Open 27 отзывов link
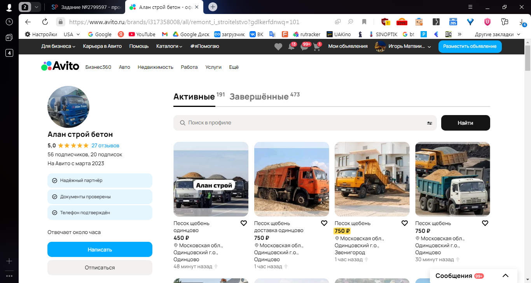This screenshot has width=531, height=283. tap(105, 146)
